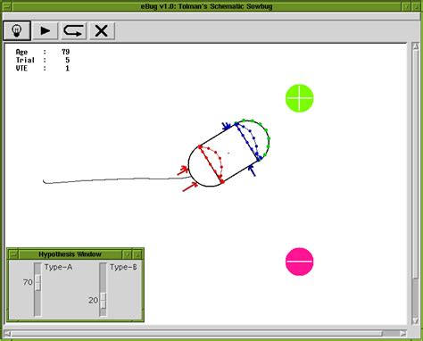
Task: Click the pink minus stimulus circle
Action: 300,262
